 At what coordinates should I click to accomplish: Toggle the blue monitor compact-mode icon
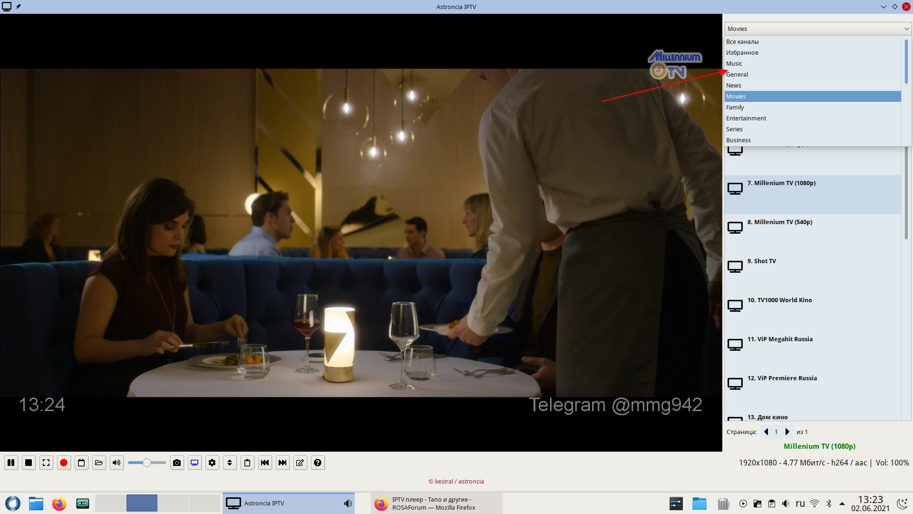[194, 463]
